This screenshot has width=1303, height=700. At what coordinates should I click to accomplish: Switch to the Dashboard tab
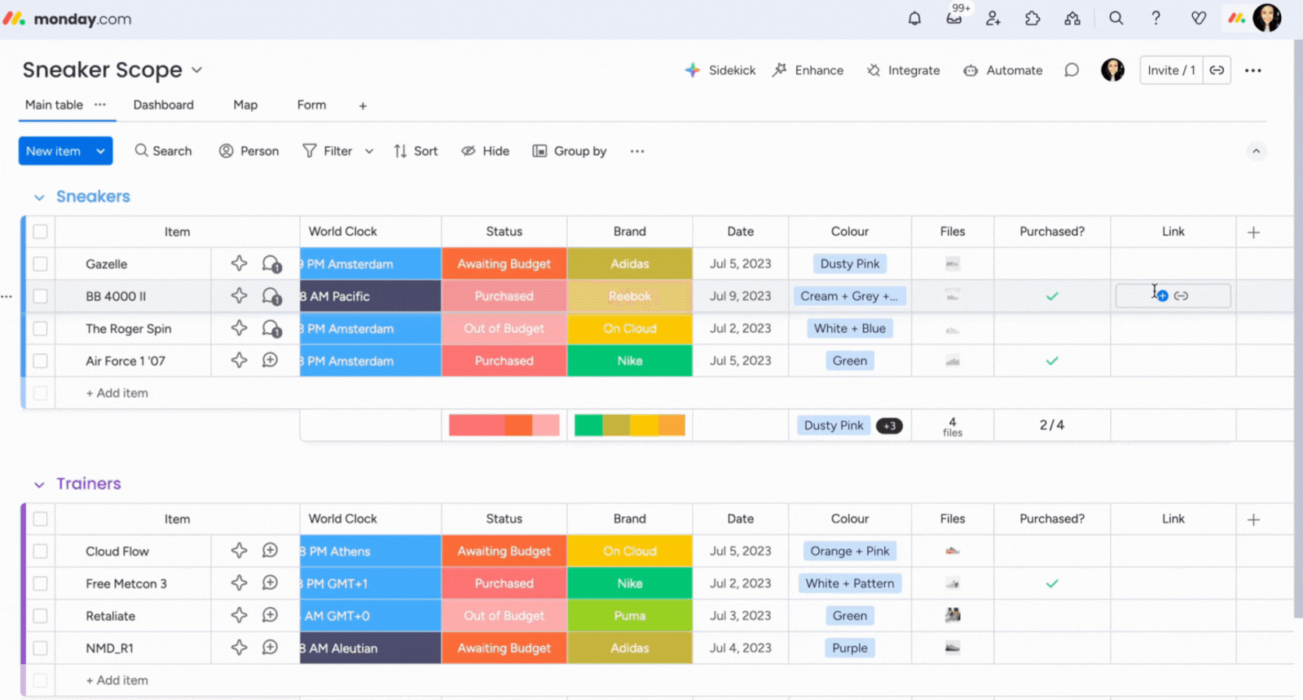(x=163, y=105)
